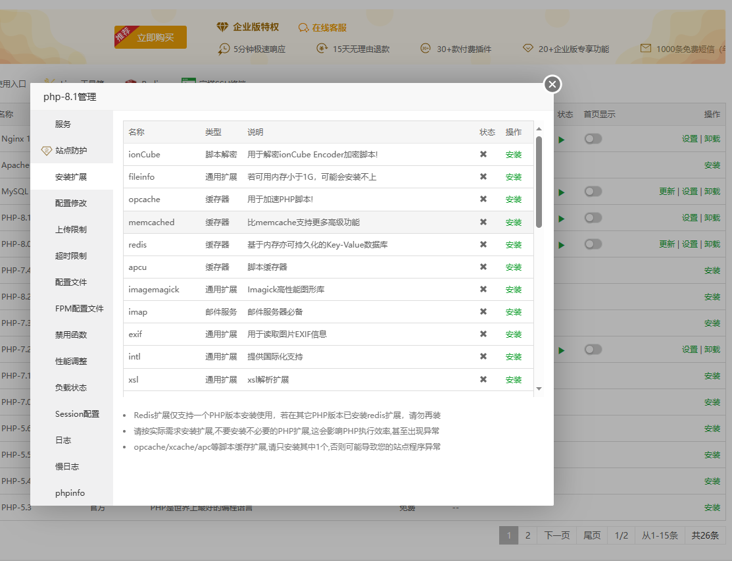Open the 慢日志 section
Viewport: 732px width, 561px height.
click(x=67, y=467)
